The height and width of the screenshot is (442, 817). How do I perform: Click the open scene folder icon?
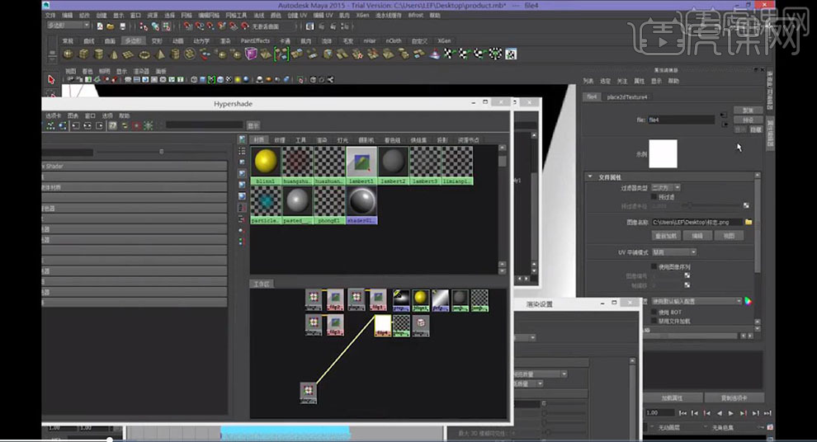pos(111,26)
